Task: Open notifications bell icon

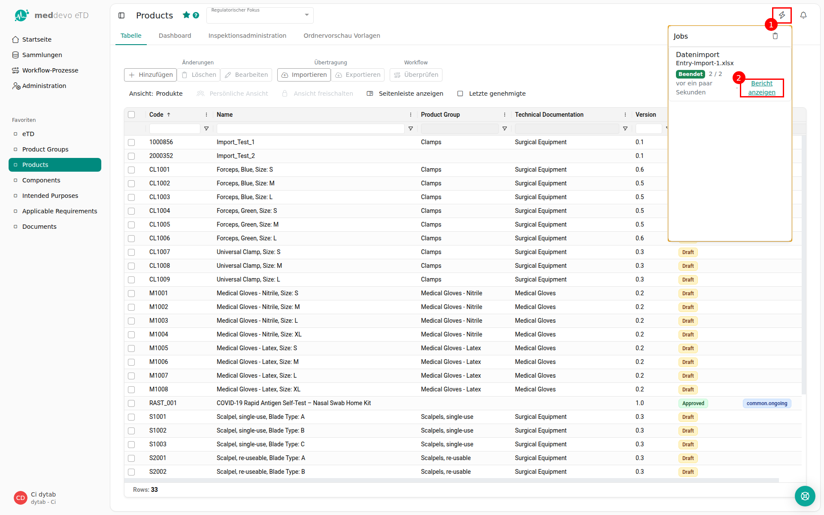Action: [803, 15]
